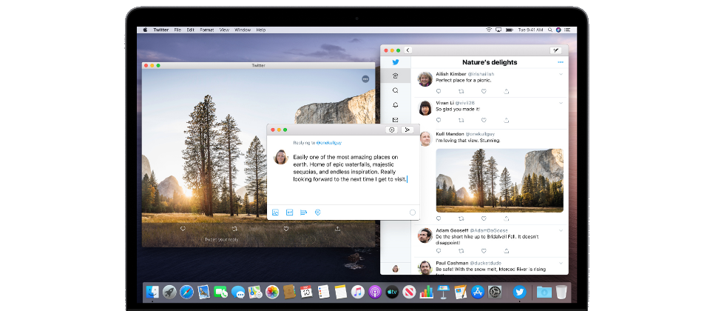Screen dimensions: 710x311
Task: Click the profile avatar at the sidebar bottom
Action: point(395,268)
